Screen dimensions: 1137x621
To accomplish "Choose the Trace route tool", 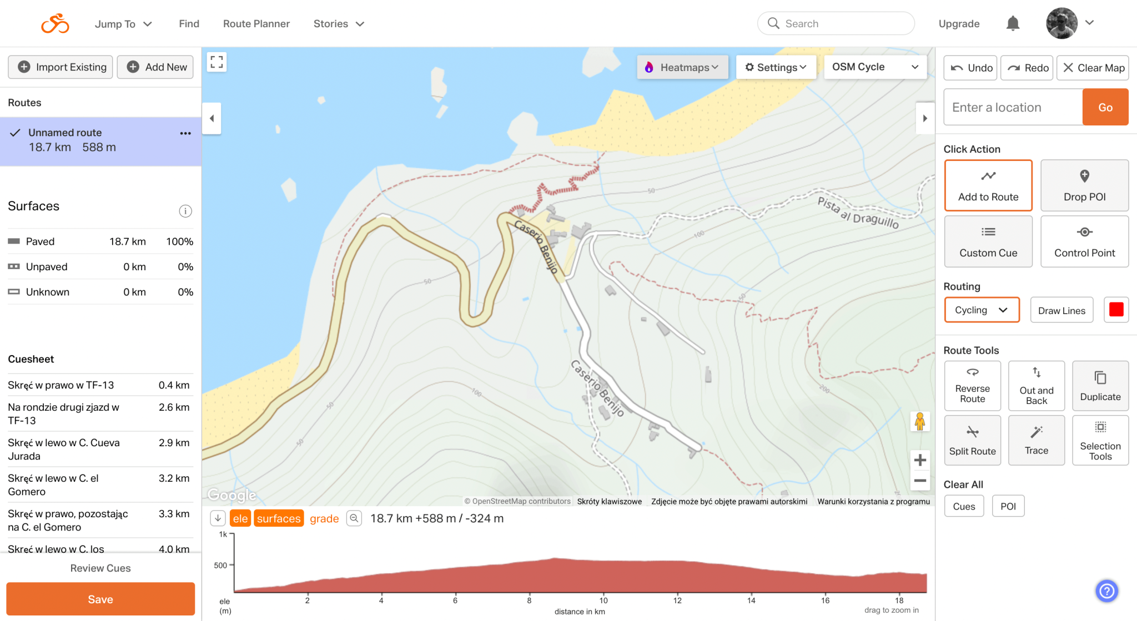I will coord(1036,440).
